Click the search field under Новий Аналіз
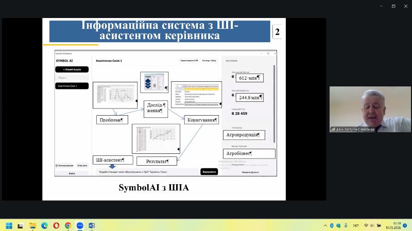Image resolution: width=412 pixels, height=231 pixels. coord(72,78)
